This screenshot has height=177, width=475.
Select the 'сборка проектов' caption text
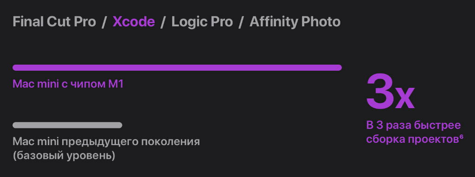tap(412, 140)
